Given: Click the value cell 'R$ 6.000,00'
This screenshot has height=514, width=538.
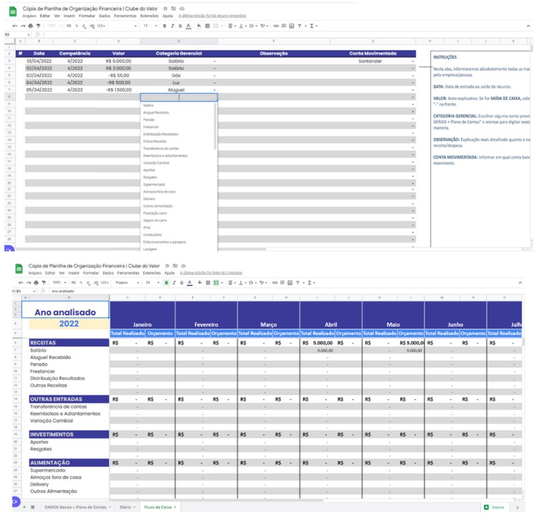Looking at the screenshot, I should tap(118, 61).
